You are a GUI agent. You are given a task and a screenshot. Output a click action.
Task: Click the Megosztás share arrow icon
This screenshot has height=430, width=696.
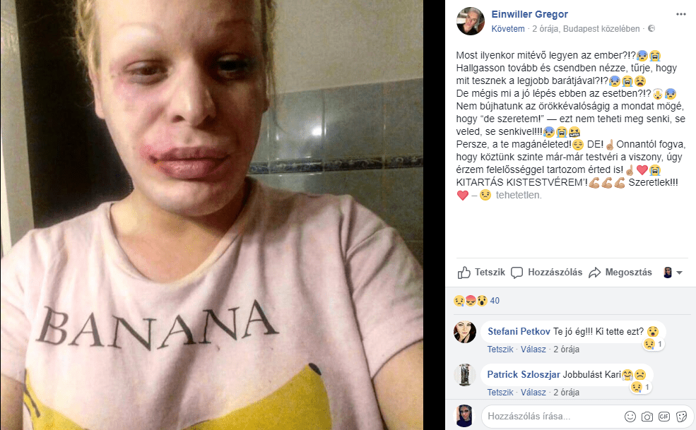(594, 273)
